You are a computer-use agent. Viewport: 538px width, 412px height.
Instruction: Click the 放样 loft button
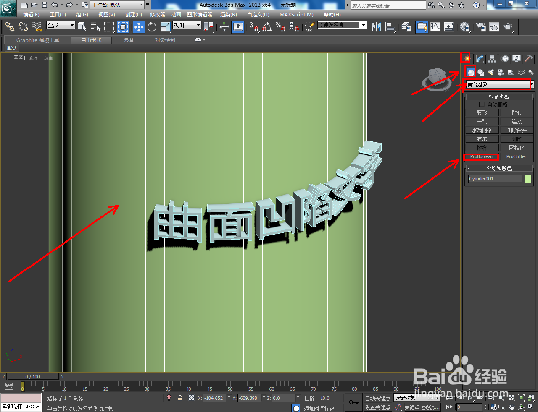(x=482, y=148)
